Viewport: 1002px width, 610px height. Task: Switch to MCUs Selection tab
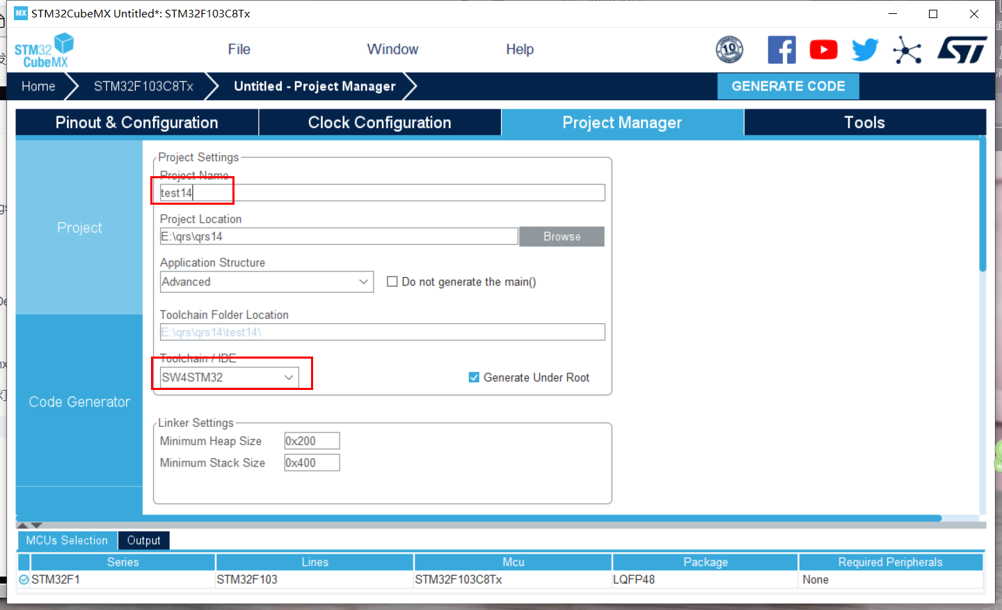click(67, 540)
